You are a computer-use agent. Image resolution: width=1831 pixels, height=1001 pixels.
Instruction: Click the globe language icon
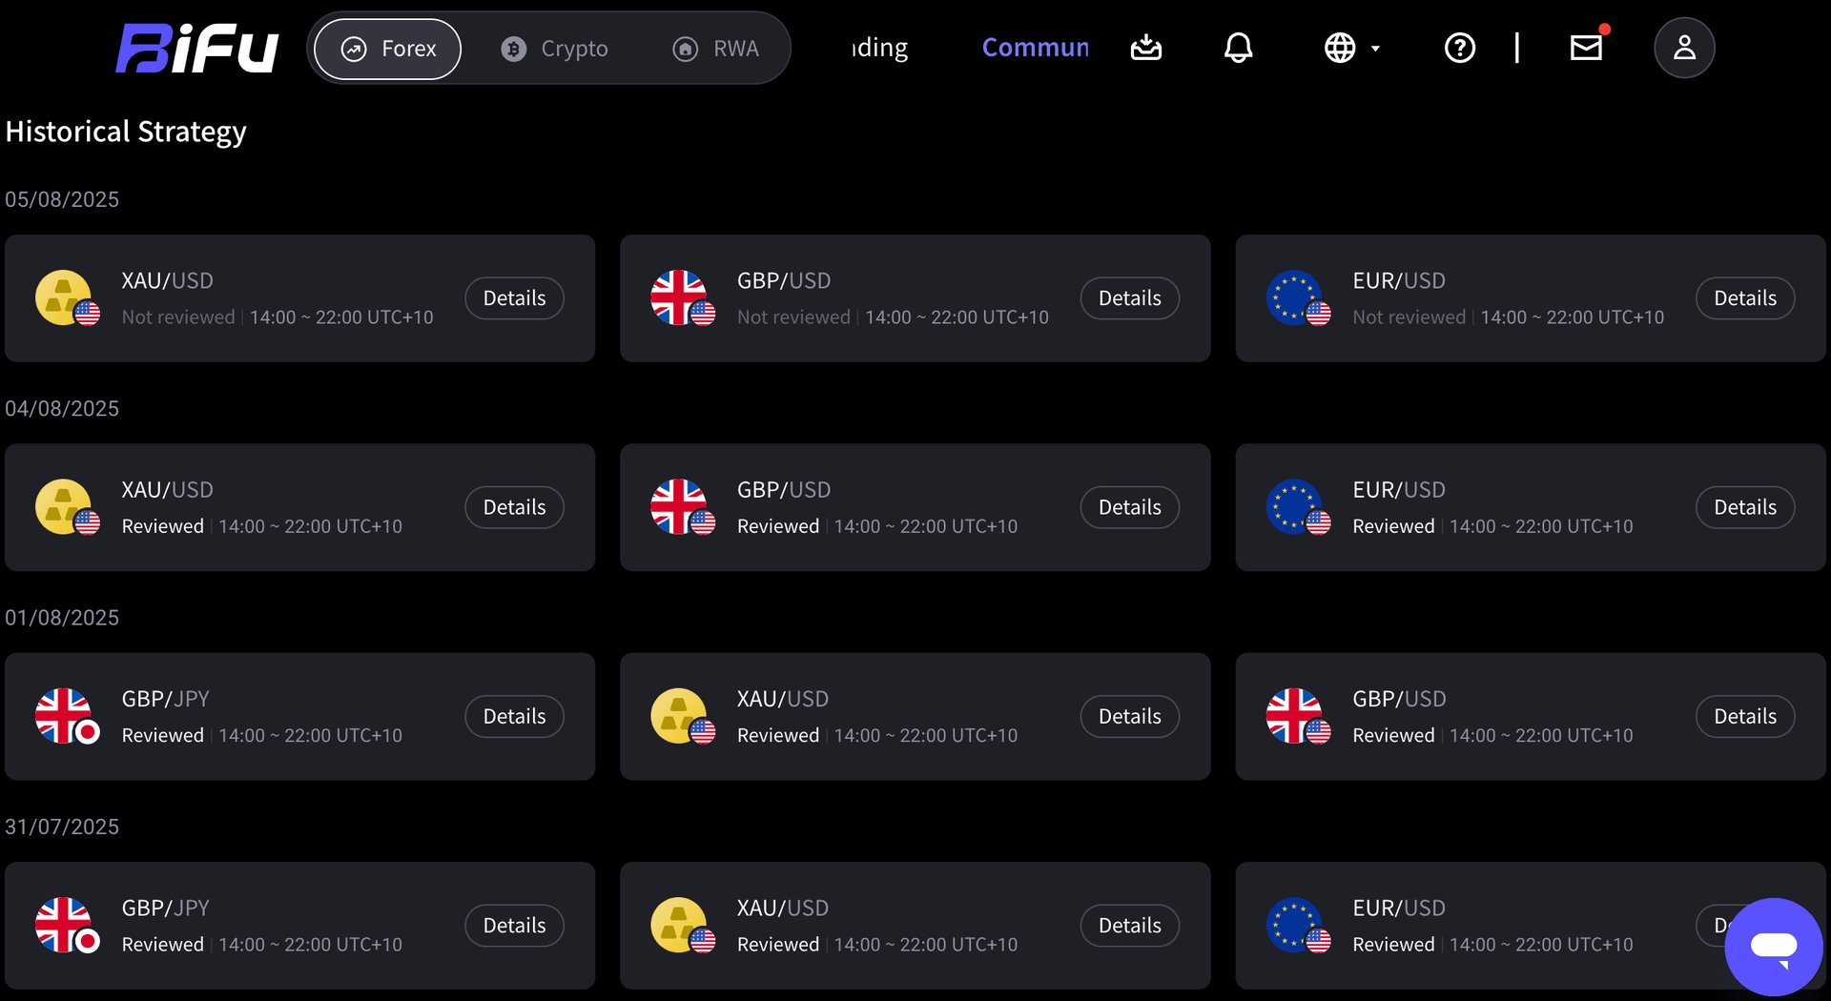[x=1339, y=48]
